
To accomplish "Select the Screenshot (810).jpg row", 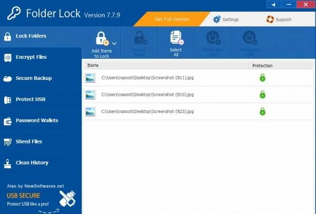I will coord(199,95).
